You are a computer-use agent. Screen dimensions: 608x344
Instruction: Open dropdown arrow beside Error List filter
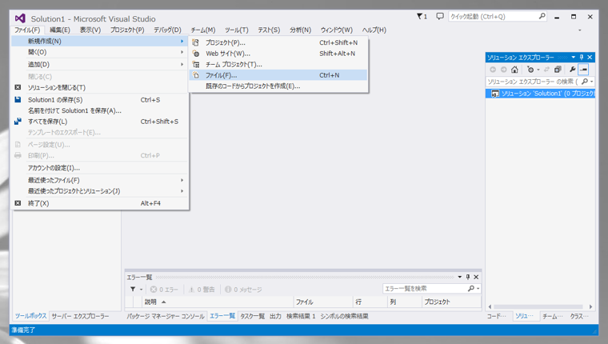click(141, 290)
